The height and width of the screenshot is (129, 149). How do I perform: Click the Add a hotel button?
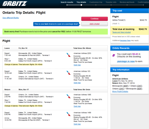(x=94, y=24)
